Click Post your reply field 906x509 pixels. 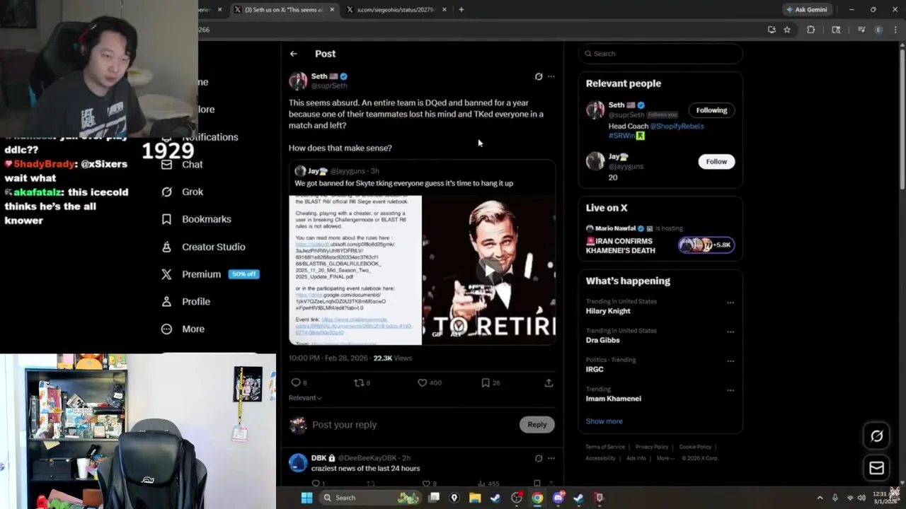(x=412, y=425)
